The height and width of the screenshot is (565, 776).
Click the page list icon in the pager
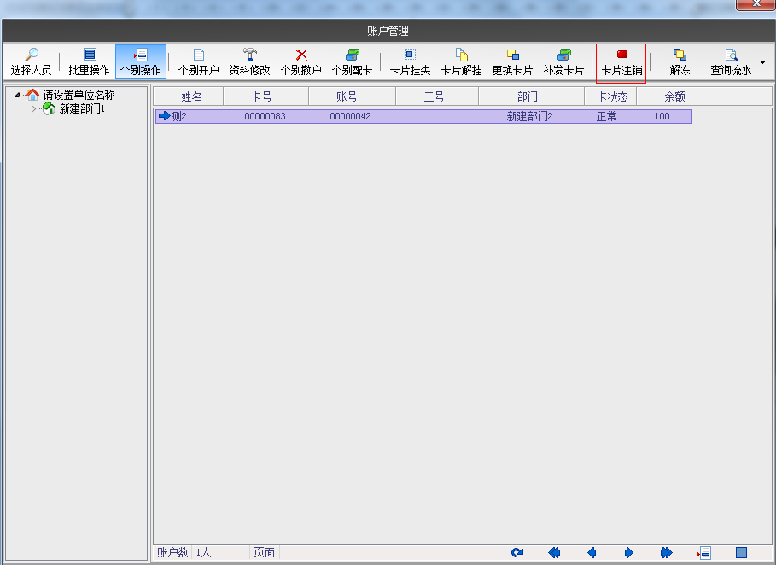pos(704,553)
